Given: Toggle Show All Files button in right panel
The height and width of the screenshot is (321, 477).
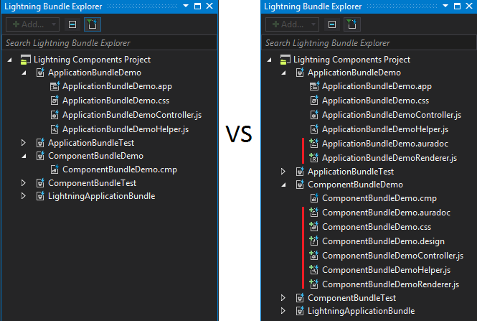Looking at the screenshot, I should [x=351, y=24].
